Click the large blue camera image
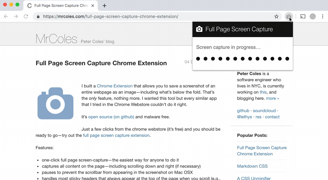The height and width of the screenshot is (180, 328). point(55,103)
